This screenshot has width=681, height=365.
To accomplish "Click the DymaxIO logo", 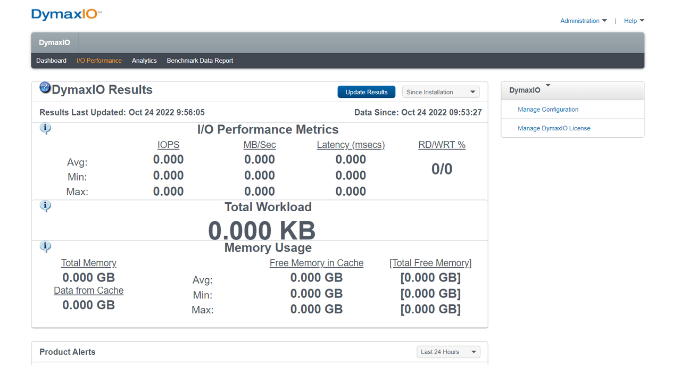I will pos(67,14).
